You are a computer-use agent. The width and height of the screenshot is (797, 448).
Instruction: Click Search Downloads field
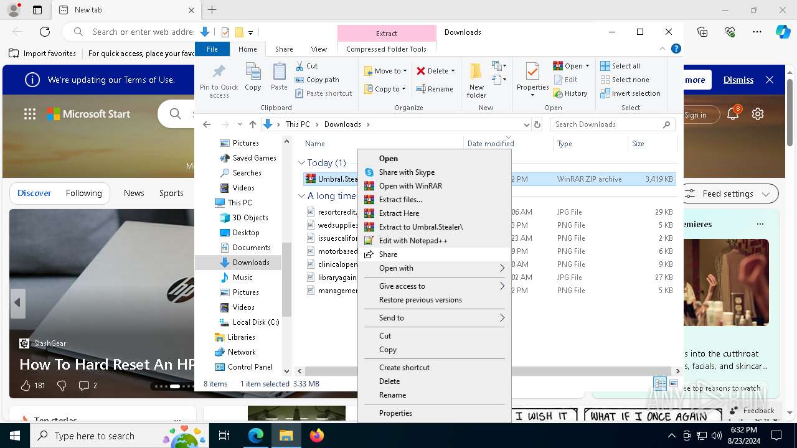click(x=611, y=124)
